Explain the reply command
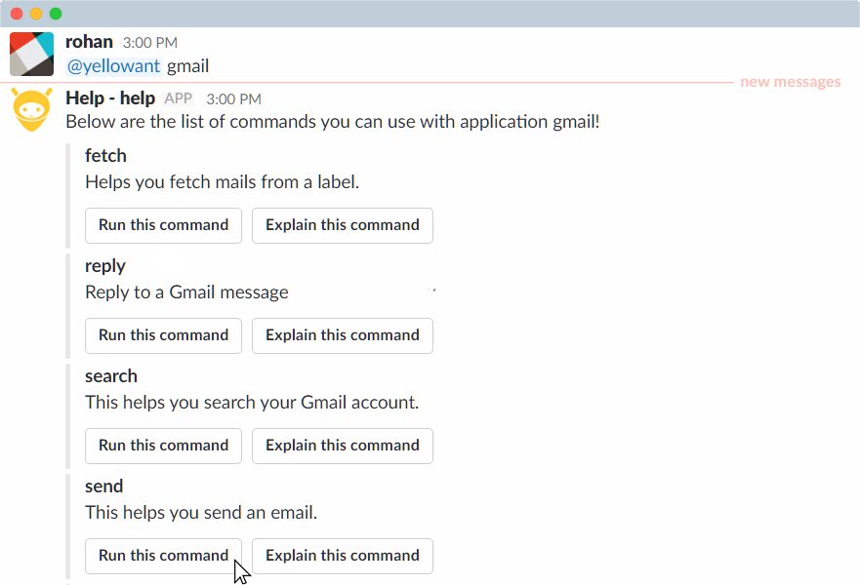Image resolution: width=860 pixels, height=585 pixels. (x=343, y=335)
